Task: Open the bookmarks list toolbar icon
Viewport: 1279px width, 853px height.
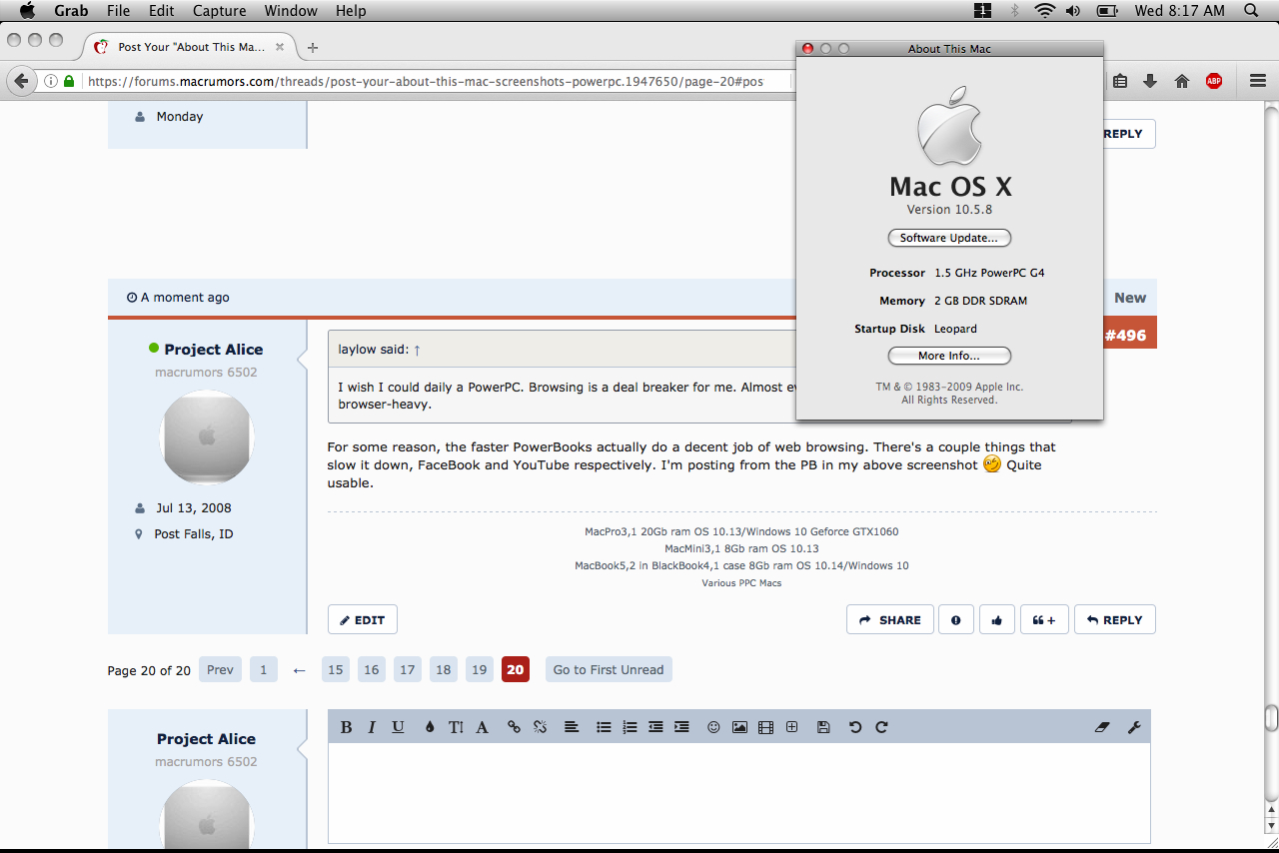Action: click(x=1120, y=81)
